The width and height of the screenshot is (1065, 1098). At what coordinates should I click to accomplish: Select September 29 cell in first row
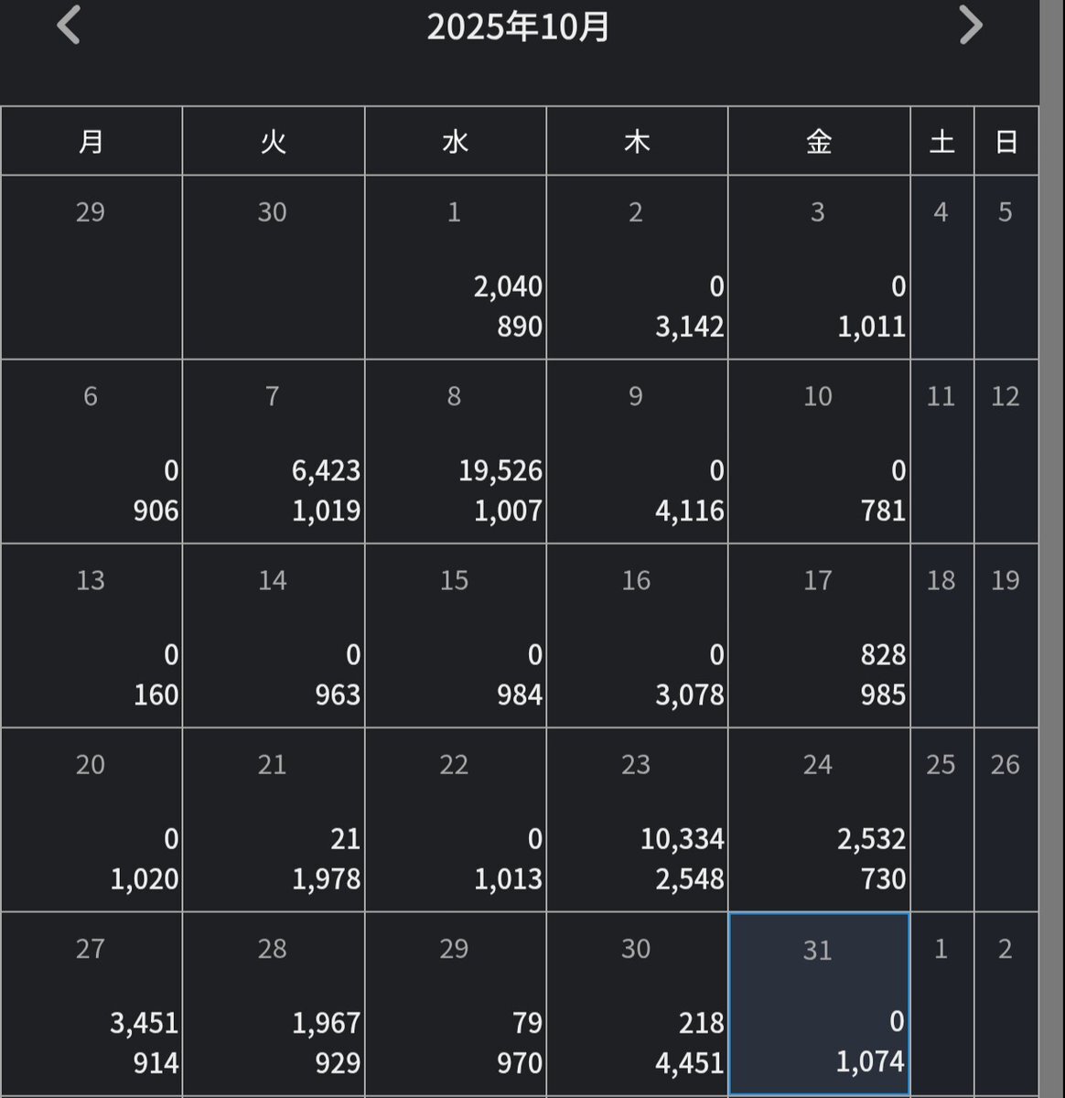pos(91,267)
